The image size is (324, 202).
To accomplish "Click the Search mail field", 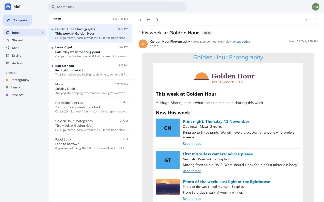I will coord(117,7).
